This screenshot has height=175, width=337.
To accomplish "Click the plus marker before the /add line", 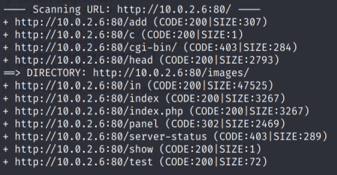I will pos(6,22).
